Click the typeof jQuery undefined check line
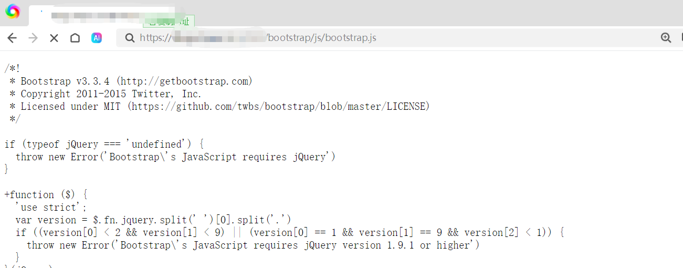This screenshot has width=683, height=268. pyautogui.click(x=104, y=144)
